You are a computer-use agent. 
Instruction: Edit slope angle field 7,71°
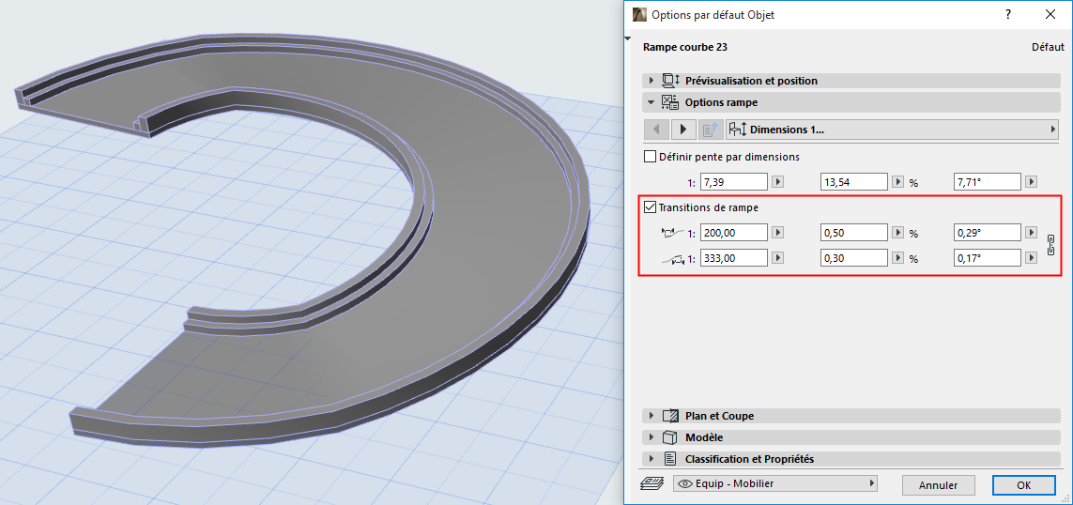tap(987, 182)
